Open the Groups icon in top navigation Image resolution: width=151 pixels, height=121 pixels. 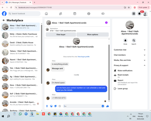tap(89, 14)
